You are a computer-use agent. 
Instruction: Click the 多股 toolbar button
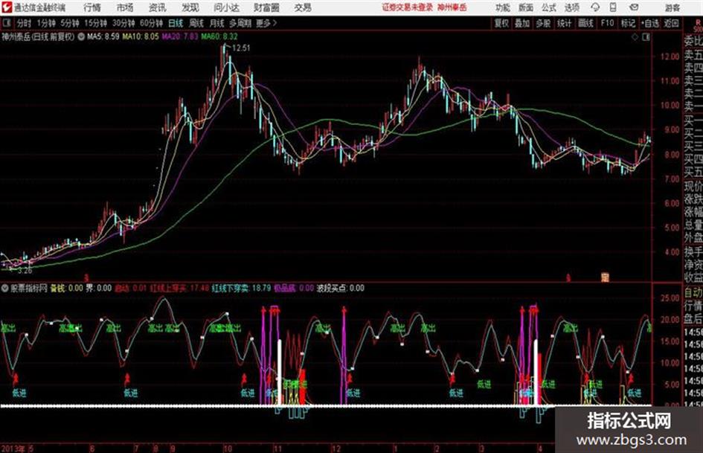click(x=543, y=23)
